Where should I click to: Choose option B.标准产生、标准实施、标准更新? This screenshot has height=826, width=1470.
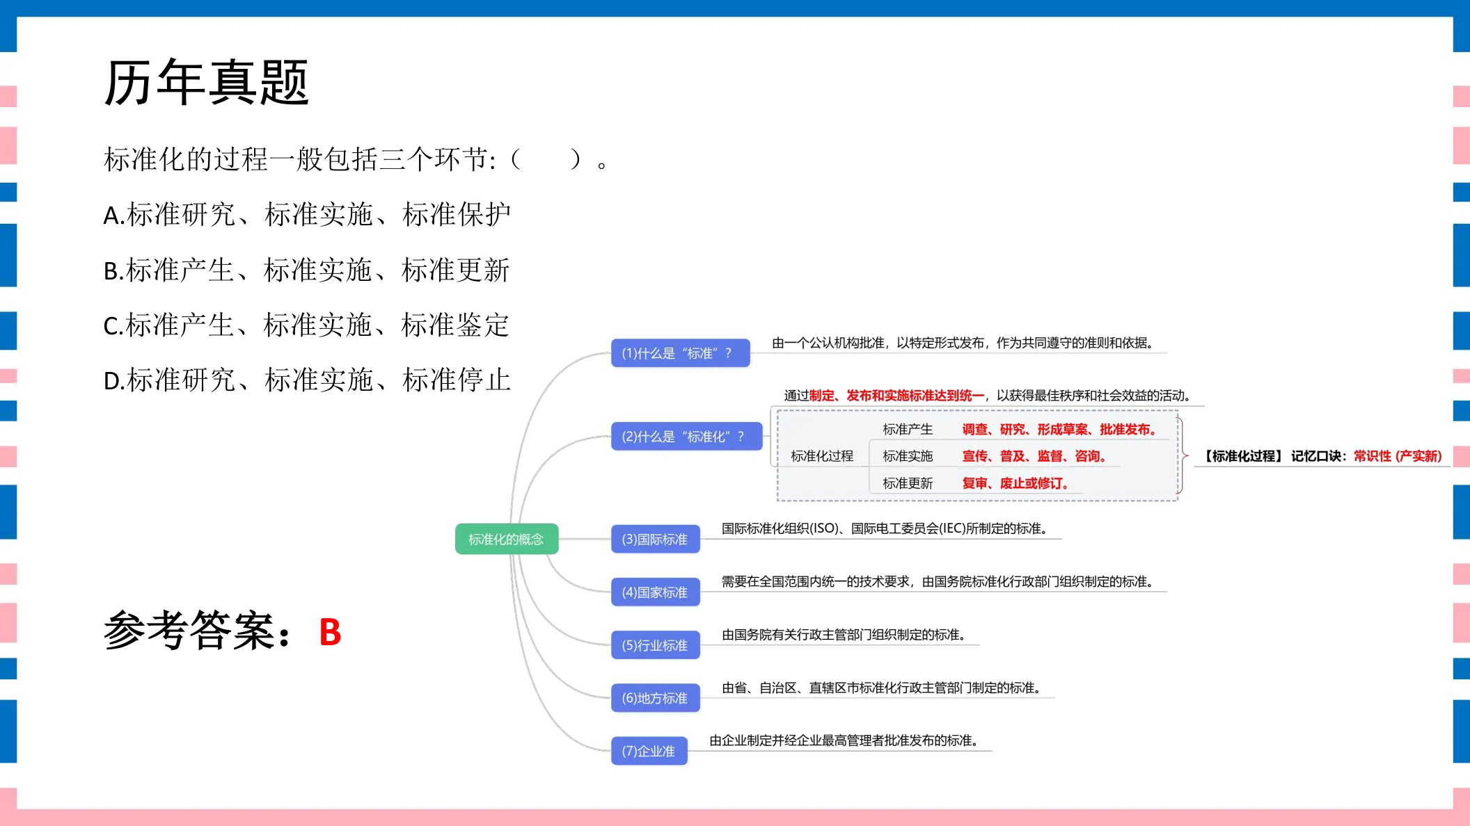click(x=306, y=270)
